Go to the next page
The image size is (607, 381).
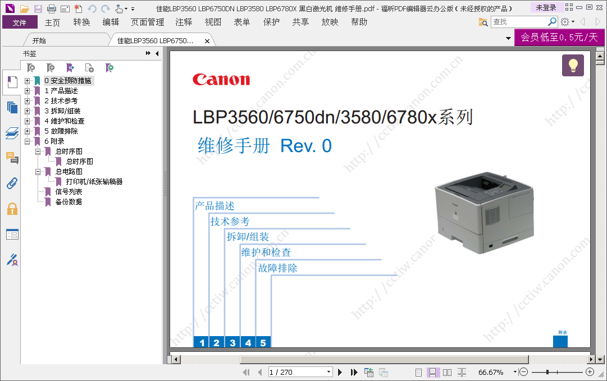coord(340,373)
